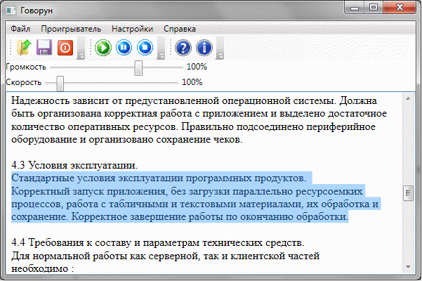
Task: Click the open file folder icon
Action: pos(24,47)
